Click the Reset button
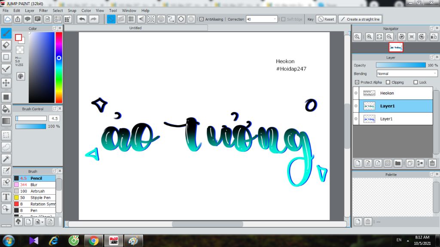Viewport: 440px width, 247px height. (x=326, y=19)
